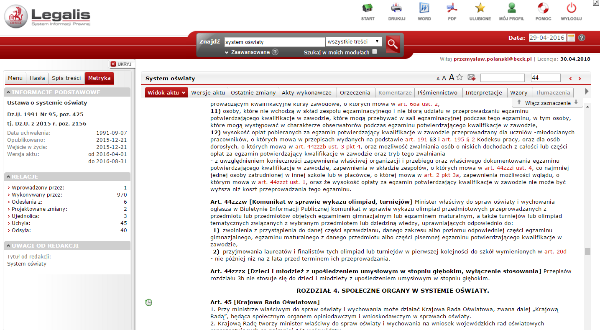Viewport: 600px width, 330px height.
Task: Switch to Spis treści tab
Action: [x=66, y=78]
